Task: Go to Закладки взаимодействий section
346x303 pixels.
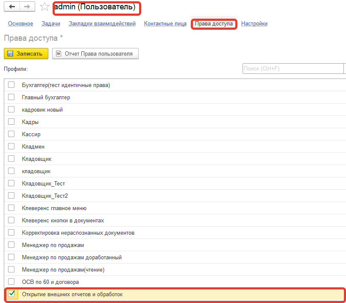Action: click(x=102, y=24)
